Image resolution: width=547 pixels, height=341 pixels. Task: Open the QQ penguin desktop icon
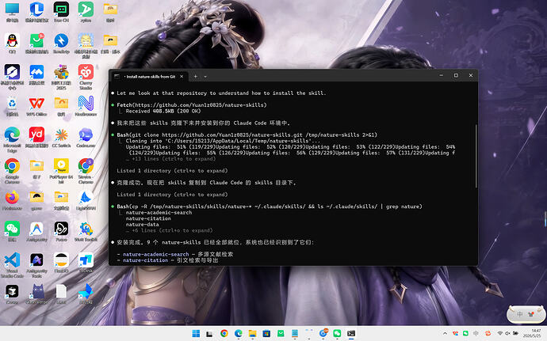(12, 41)
